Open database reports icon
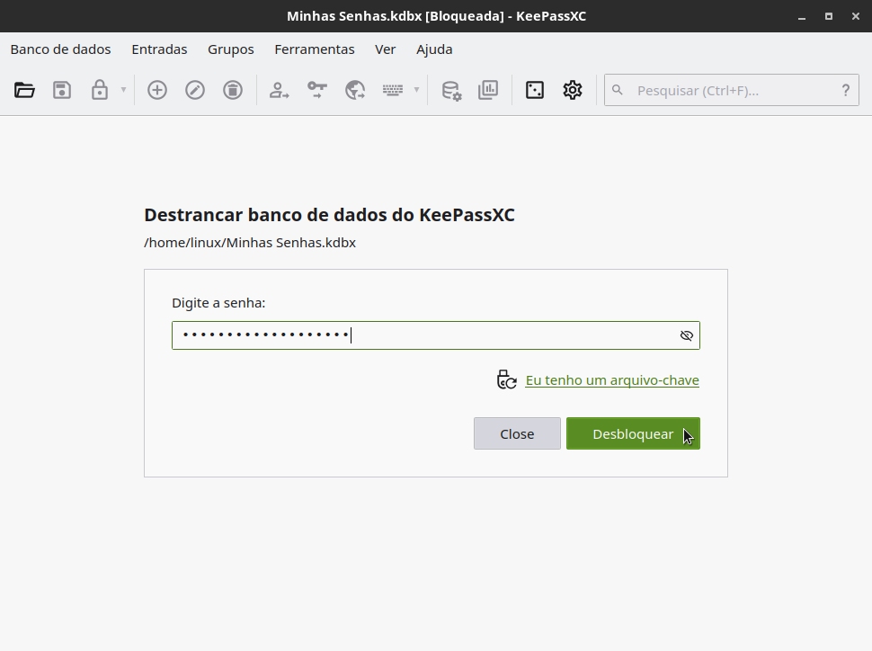 pos(488,90)
